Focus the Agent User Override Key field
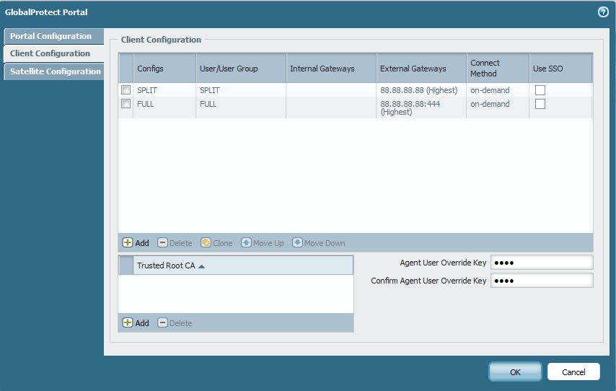 [541, 263]
